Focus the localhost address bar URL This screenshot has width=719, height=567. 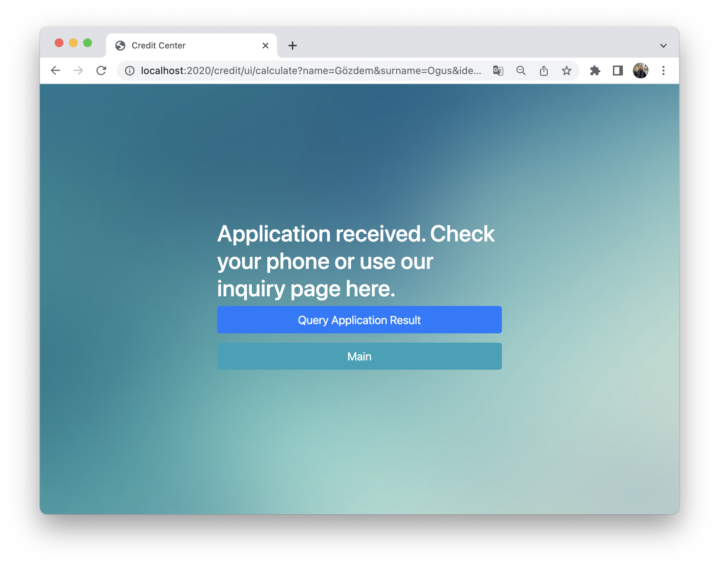(311, 71)
